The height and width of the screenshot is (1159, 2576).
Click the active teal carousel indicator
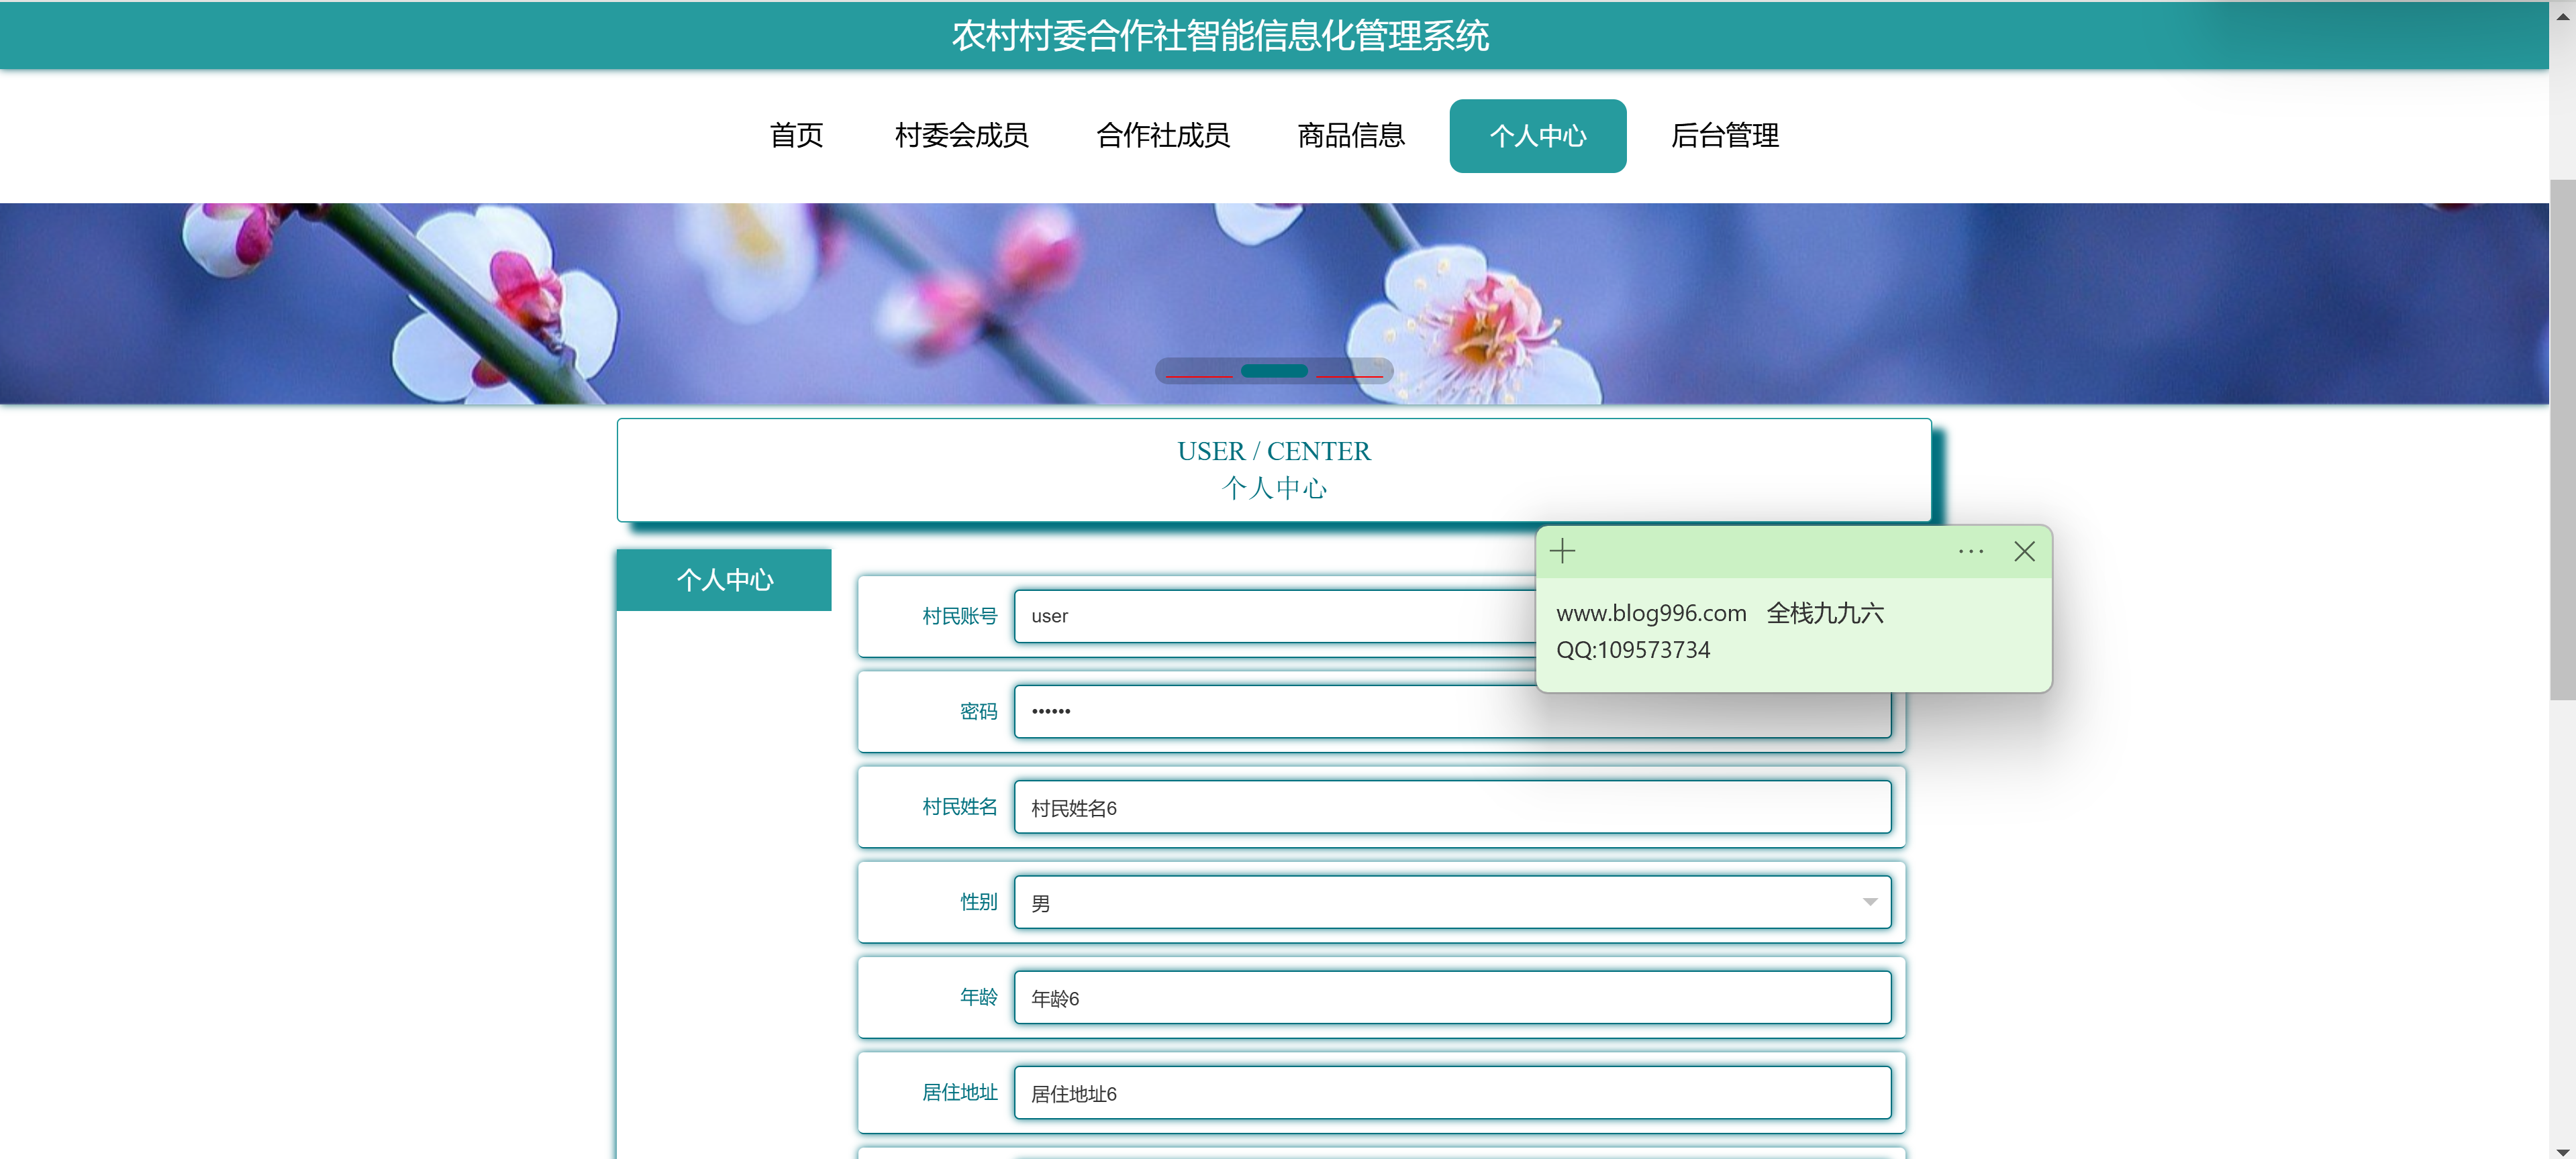pyautogui.click(x=1274, y=371)
